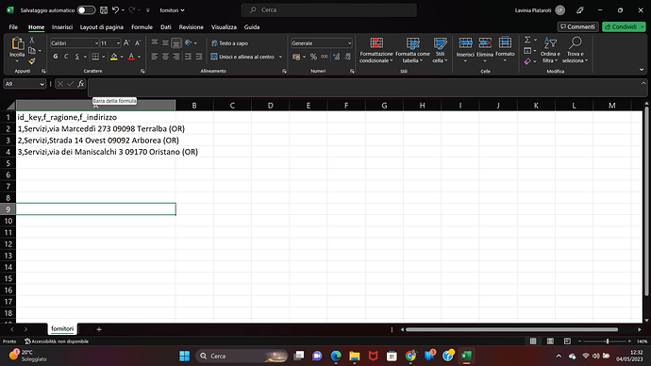Screen dimensions: 651x366
Task: Open File Explorer from the taskbar
Action: tap(354, 356)
